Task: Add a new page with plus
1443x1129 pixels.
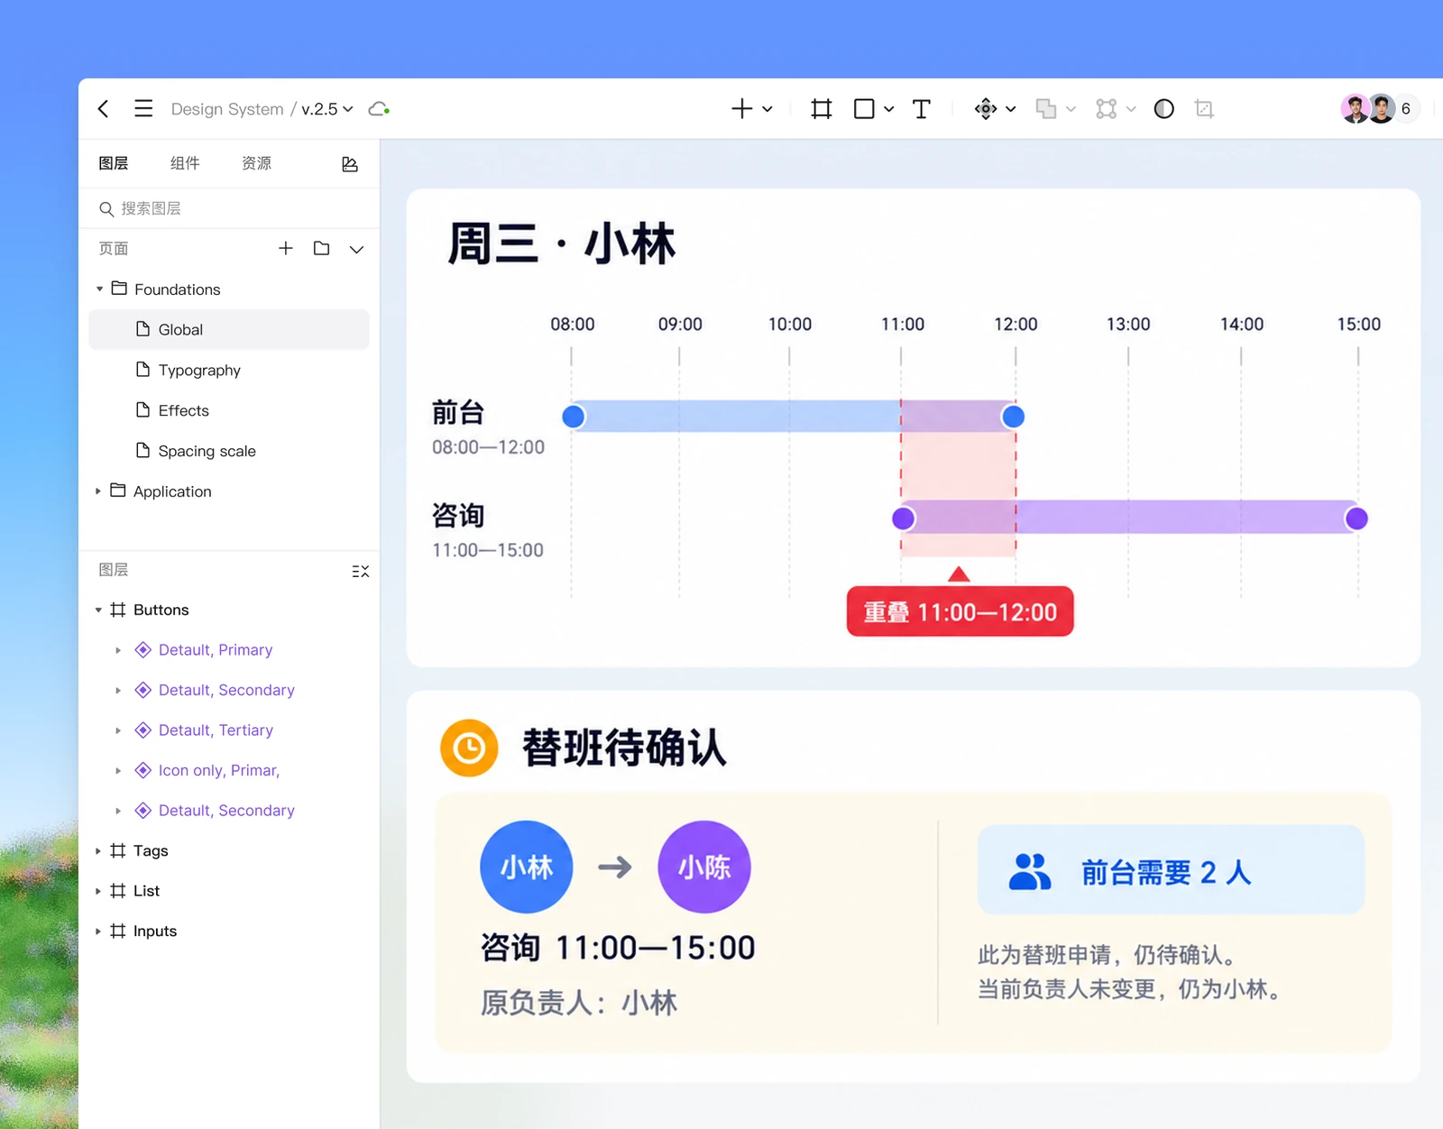Action: pos(286,248)
